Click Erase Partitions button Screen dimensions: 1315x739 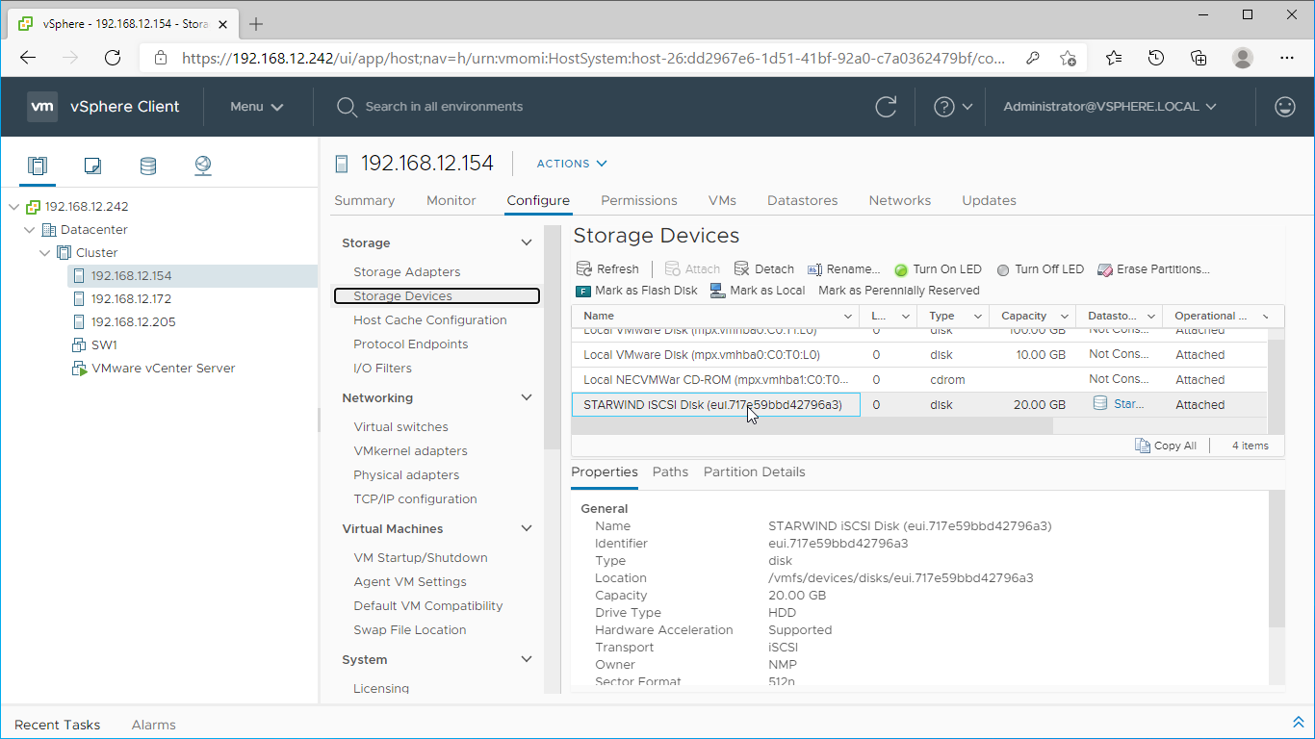pos(1153,269)
